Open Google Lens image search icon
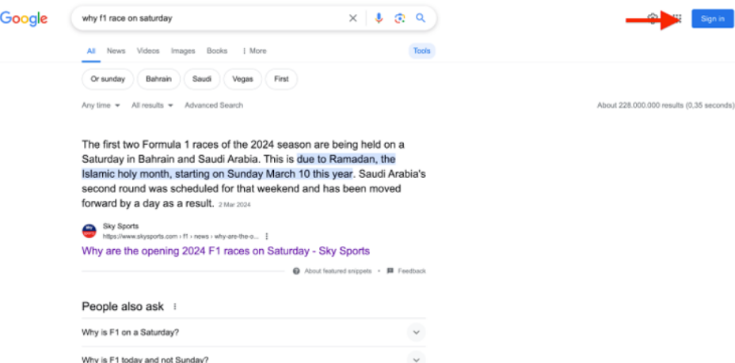The width and height of the screenshot is (735, 363). (399, 18)
